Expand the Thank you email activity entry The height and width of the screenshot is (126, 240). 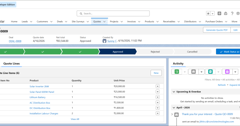[172, 114]
